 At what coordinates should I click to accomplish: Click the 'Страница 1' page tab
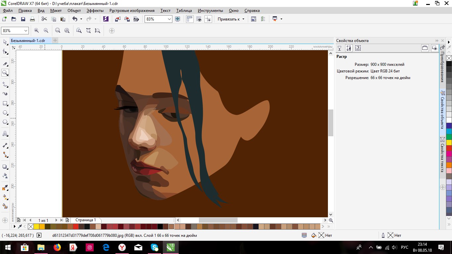(86, 220)
